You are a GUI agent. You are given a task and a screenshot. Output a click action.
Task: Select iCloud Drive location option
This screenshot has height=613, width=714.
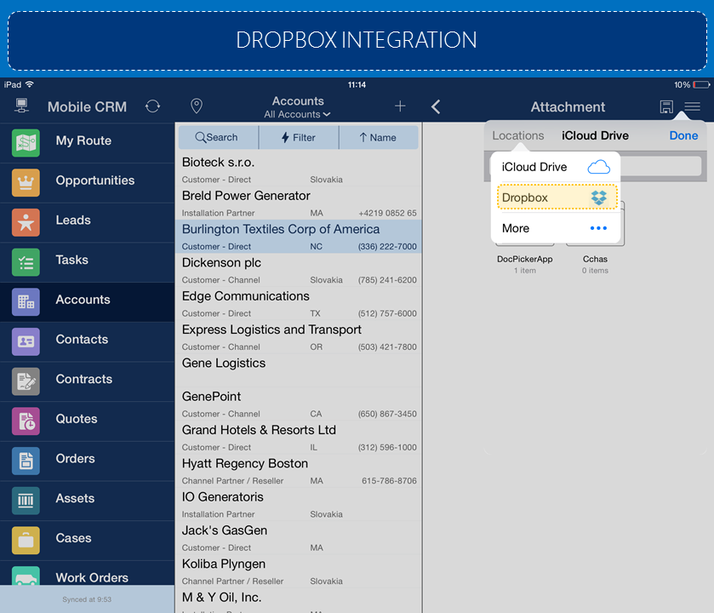coord(557,167)
